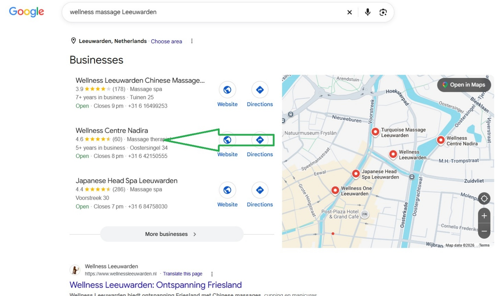500x296 pixels.
Task: Select the Turquoise Massage Leeuwarden map pin
Action: [375, 132]
